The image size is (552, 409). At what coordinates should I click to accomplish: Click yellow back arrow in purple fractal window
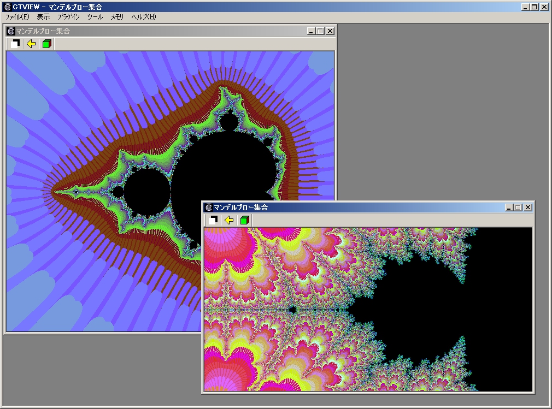[31, 44]
